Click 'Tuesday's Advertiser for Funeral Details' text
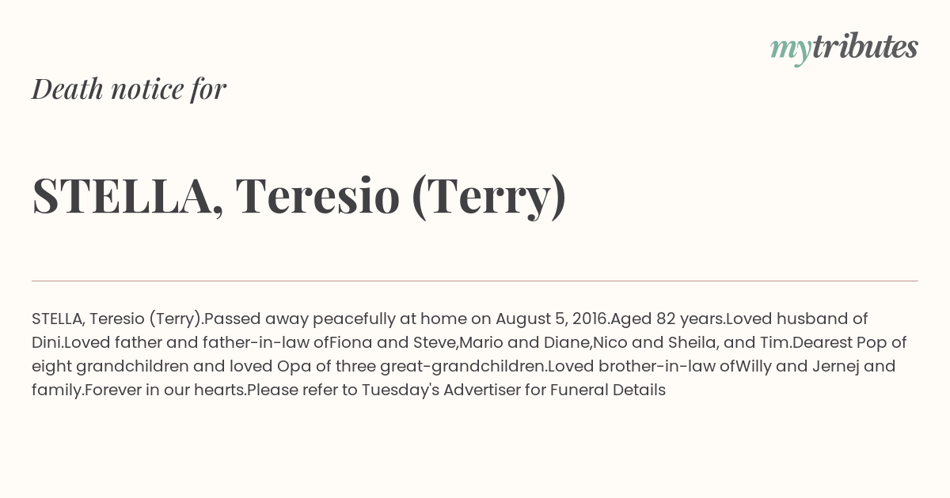This screenshot has height=498, width=950. (514, 390)
